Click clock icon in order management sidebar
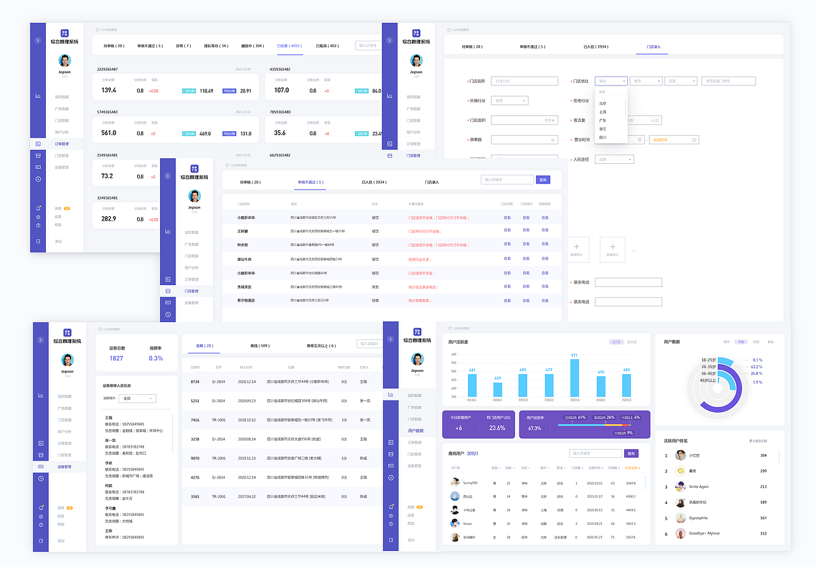Screen dimensions: 816x567 [x=38, y=179]
